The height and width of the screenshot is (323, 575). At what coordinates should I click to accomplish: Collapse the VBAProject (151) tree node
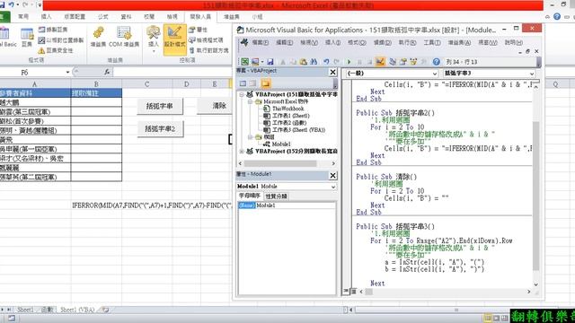pyautogui.click(x=242, y=94)
